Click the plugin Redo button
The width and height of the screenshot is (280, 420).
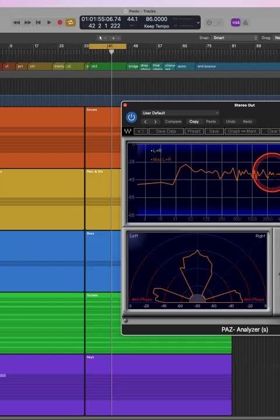247,121
